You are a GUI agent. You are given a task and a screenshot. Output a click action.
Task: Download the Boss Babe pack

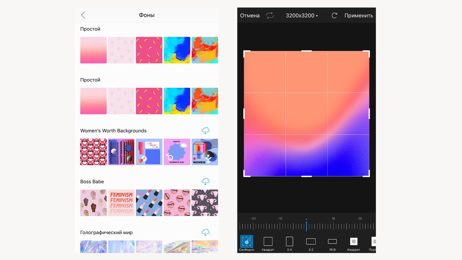(x=205, y=181)
